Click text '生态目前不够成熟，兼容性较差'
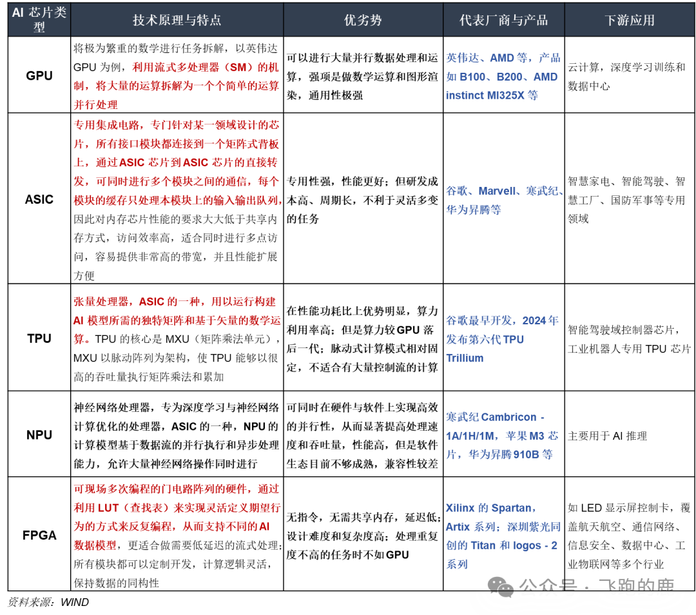696x615 pixels. pos(362,464)
